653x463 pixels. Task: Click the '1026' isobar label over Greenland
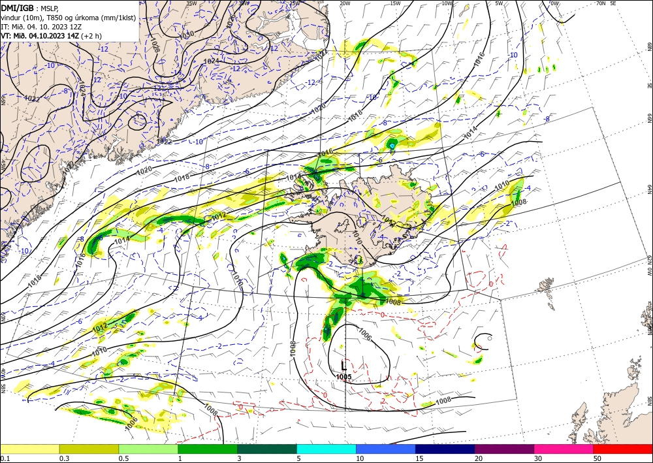231,22
